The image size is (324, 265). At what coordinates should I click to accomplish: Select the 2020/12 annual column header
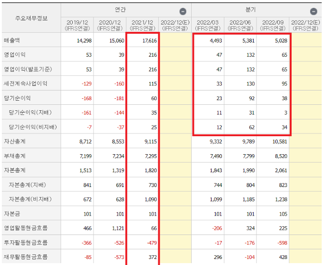pos(110,25)
